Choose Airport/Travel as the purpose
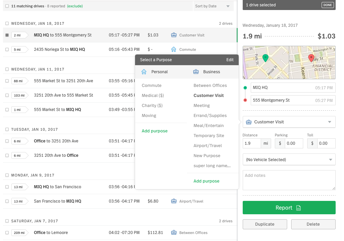 (x=208, y=146)
